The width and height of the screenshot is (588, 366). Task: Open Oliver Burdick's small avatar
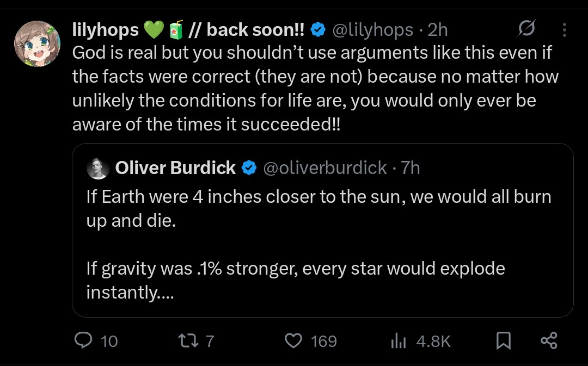[98, 168]
